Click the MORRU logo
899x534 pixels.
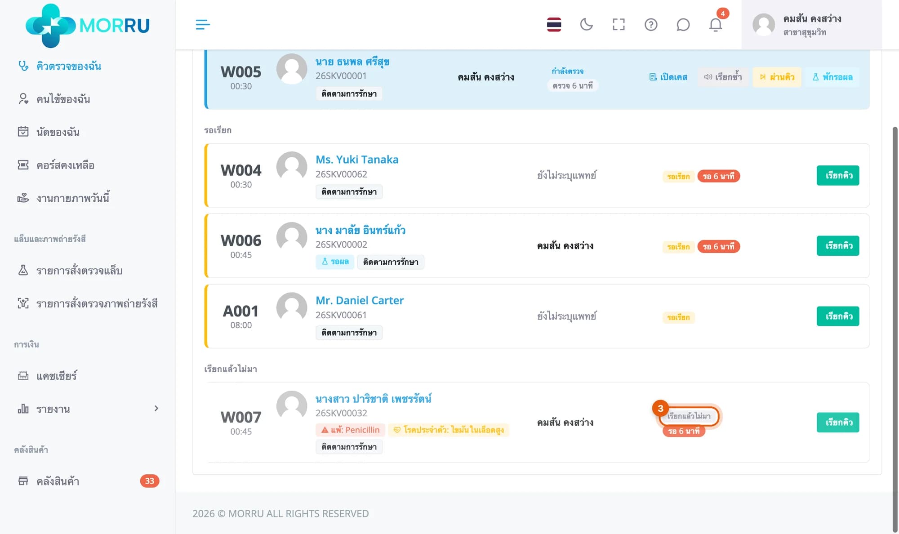pyautogui.click(x=88, y=26)
